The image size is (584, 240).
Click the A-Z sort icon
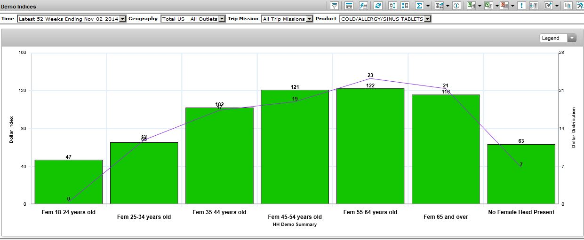coord(392,6)
